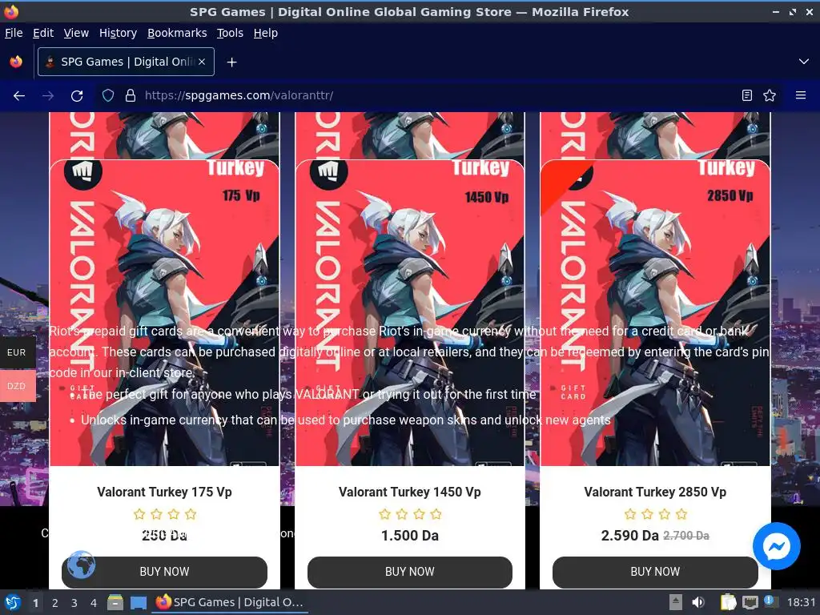Viewport: 820px width, 615px height.
Task: Click the removable media eject tray icon
Action: point(676,602)
